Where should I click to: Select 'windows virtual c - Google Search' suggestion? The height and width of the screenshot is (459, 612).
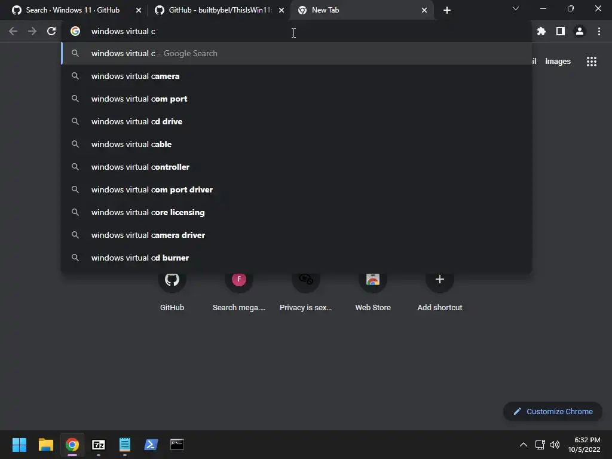click(296, 53)
